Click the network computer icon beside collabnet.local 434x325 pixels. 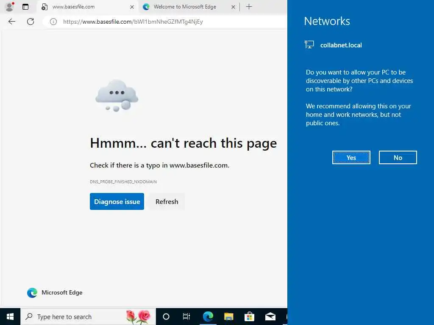pyautogui.click(x=309, y=44)
